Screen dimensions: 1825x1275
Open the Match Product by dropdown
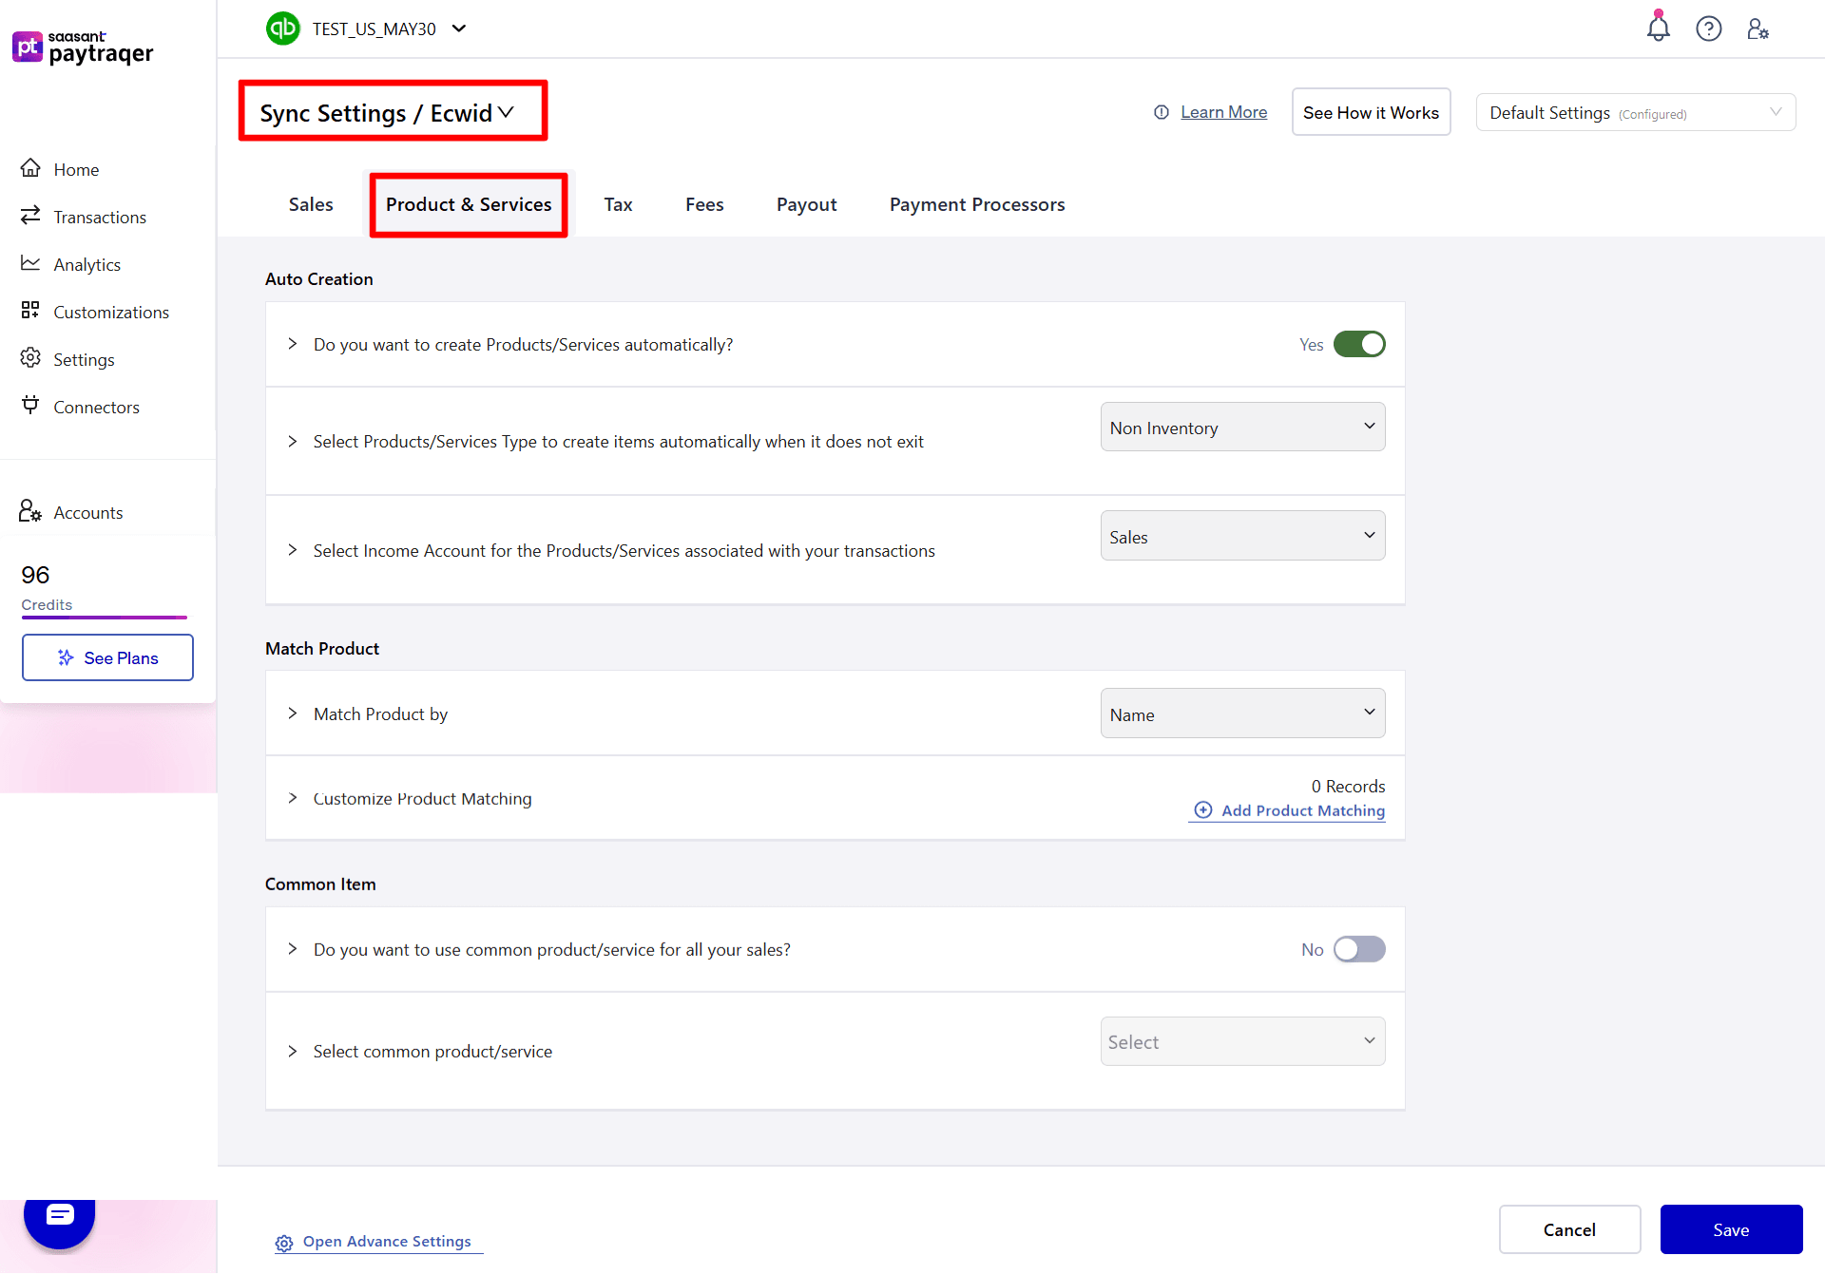(1241, 713)
